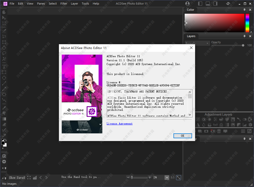Screen dimensions: 254x187
Task: Swap foreground and background colors
Action: pyautogui.click(x=5, y=140)
